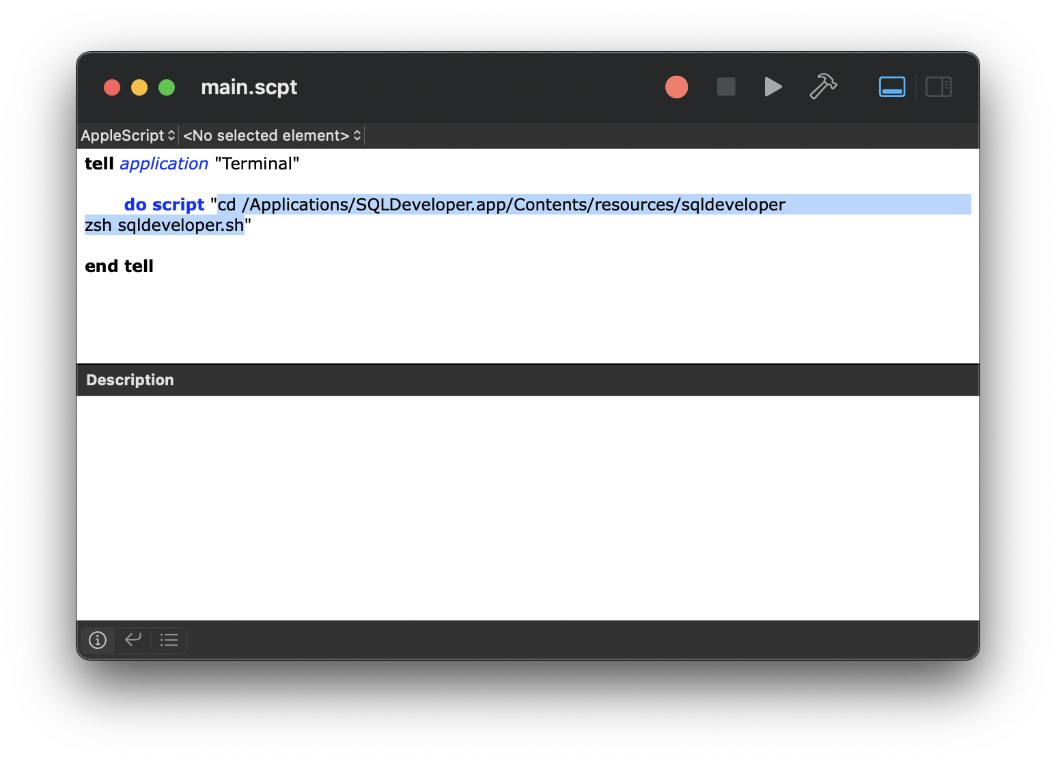Click the word 'application' in the script

pos(164,164)
